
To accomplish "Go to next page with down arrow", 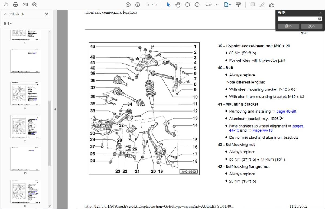I will [x=138, y=5].
